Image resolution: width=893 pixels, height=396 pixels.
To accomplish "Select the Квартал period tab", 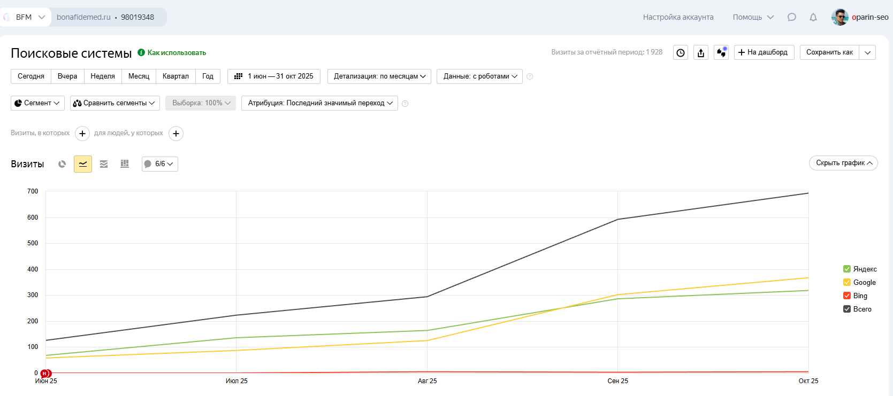I will coord(175,76).
